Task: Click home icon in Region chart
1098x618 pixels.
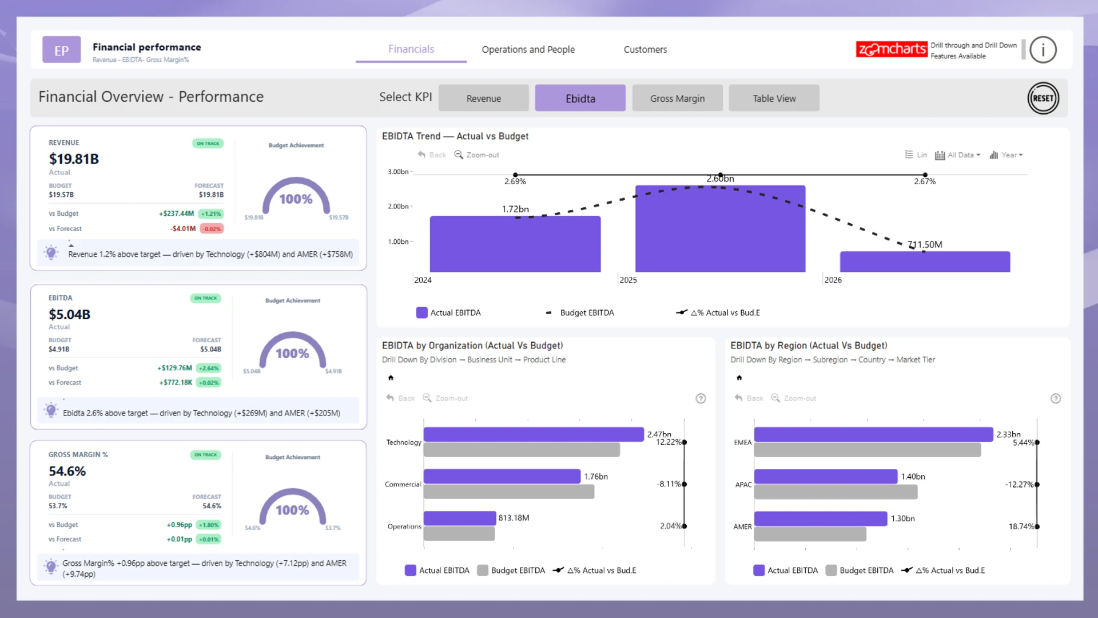Action: tap(739, 378)
